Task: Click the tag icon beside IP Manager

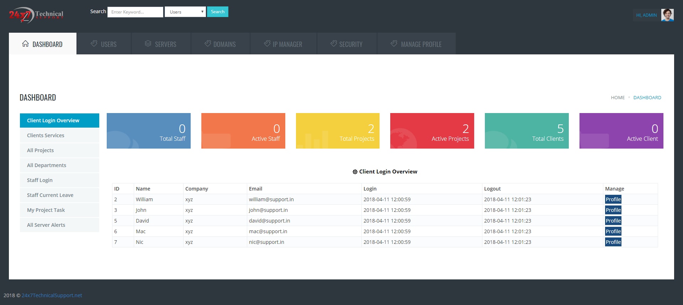Action: [x=267, y=43]
